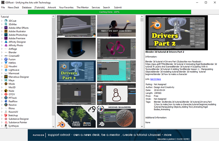Click thumbnail grid scrollbar up arrow
The height and width of the screenshot is (141, 219).
point(142,16)
